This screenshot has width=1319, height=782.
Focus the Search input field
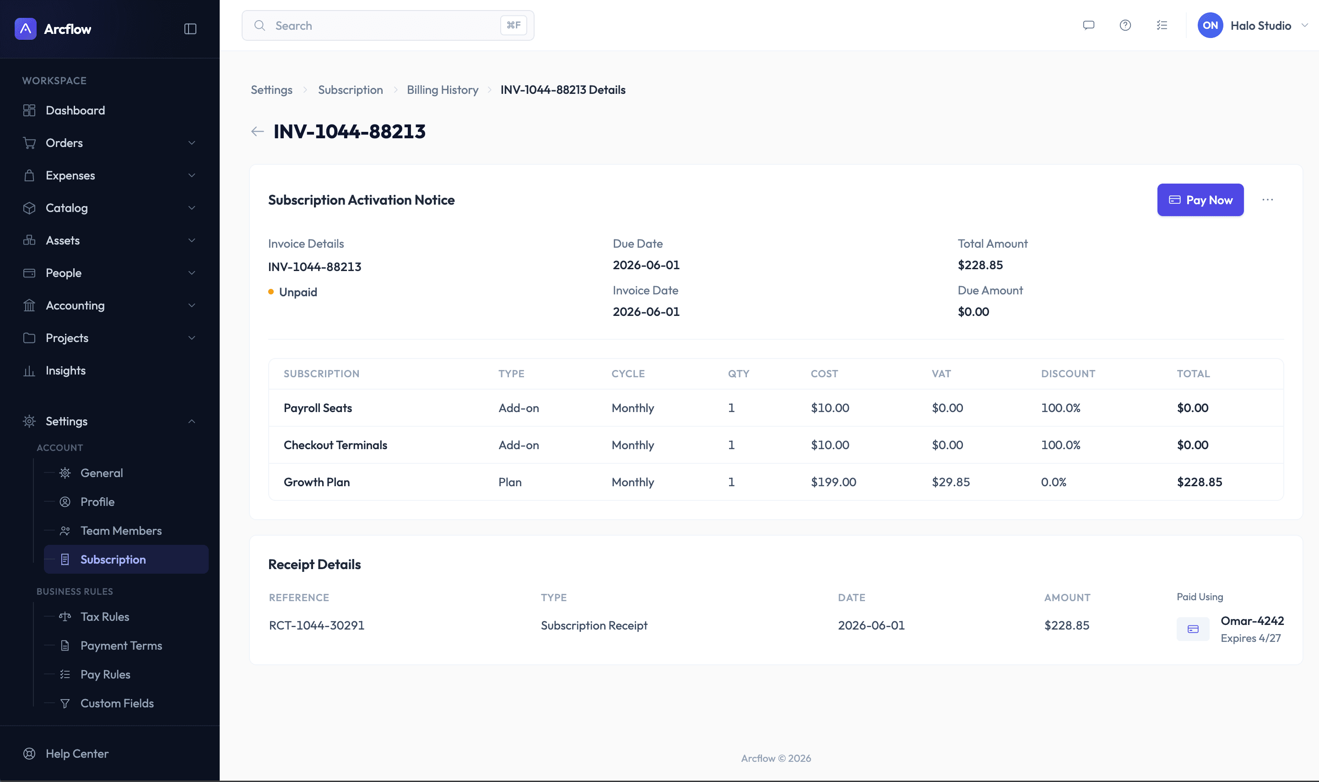[388, 25]
